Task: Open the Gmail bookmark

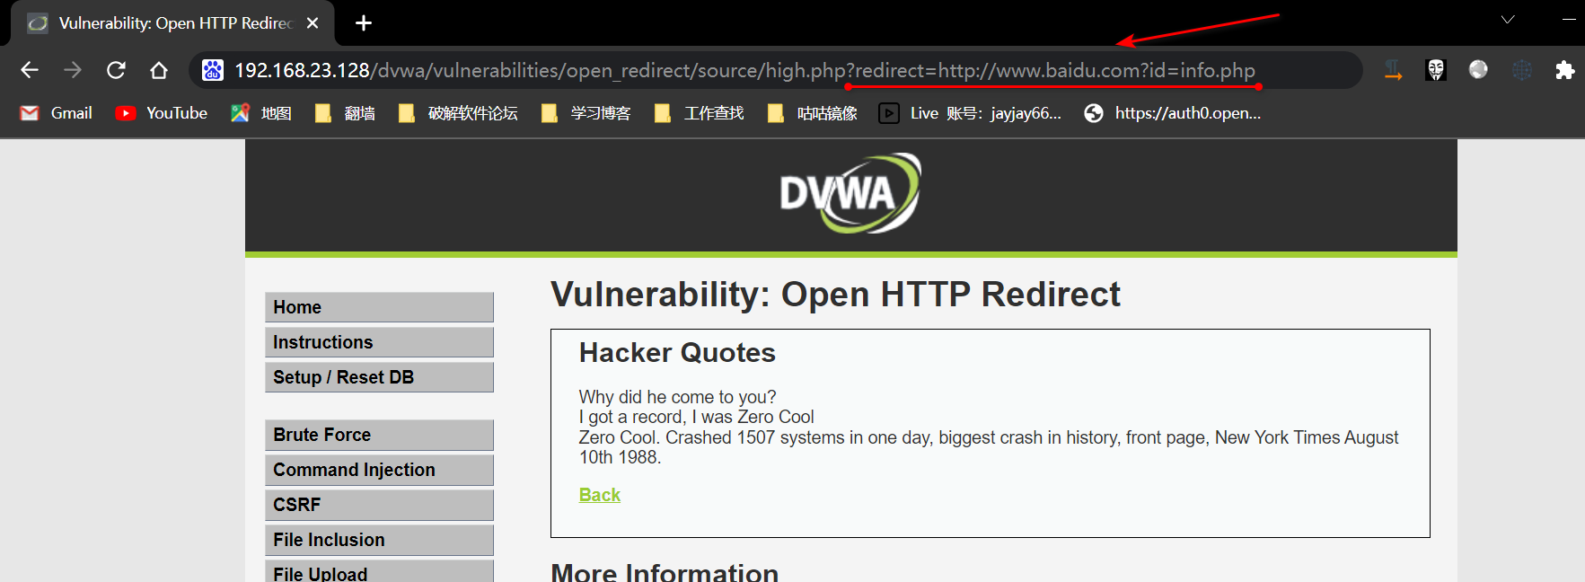Action: (57, 113)
